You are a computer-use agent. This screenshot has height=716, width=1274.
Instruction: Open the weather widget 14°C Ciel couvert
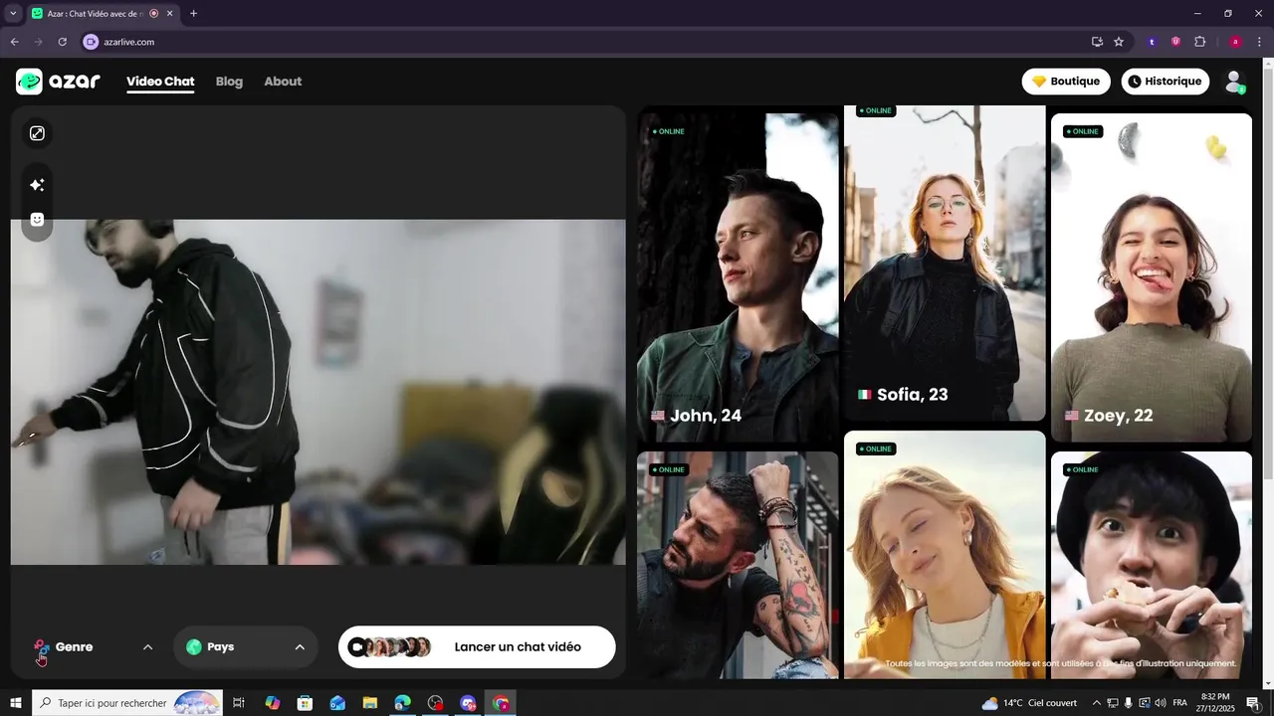click(1029, 703)
